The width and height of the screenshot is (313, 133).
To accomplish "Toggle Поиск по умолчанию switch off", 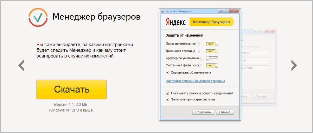I will (212, 44).
